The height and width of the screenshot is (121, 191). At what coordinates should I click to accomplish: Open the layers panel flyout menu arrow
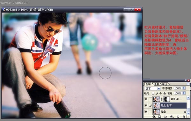point(188,84)
